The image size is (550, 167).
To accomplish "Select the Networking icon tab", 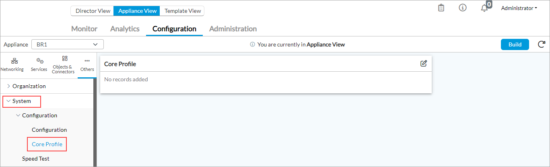I will click(x=12, y=64).
